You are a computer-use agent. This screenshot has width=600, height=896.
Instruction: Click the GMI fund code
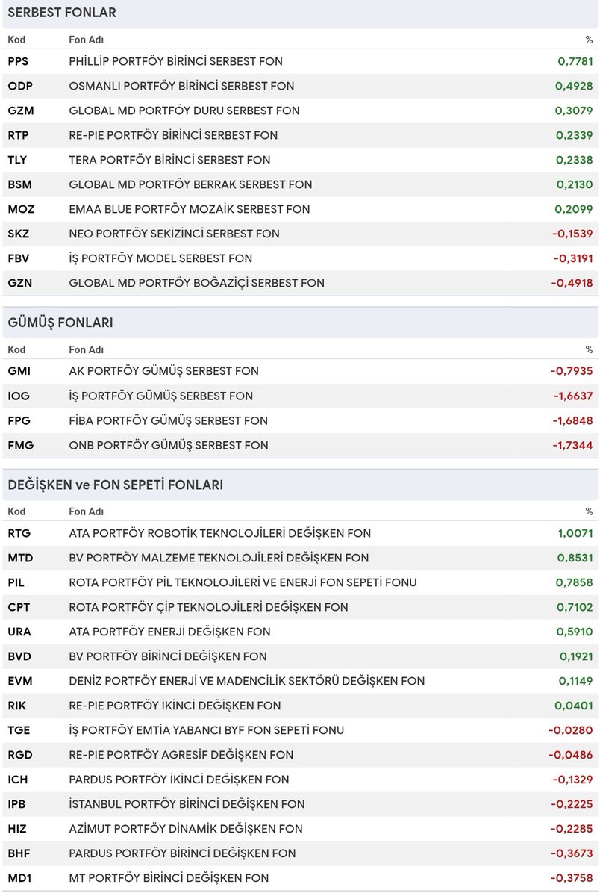[x=19, y=371]
